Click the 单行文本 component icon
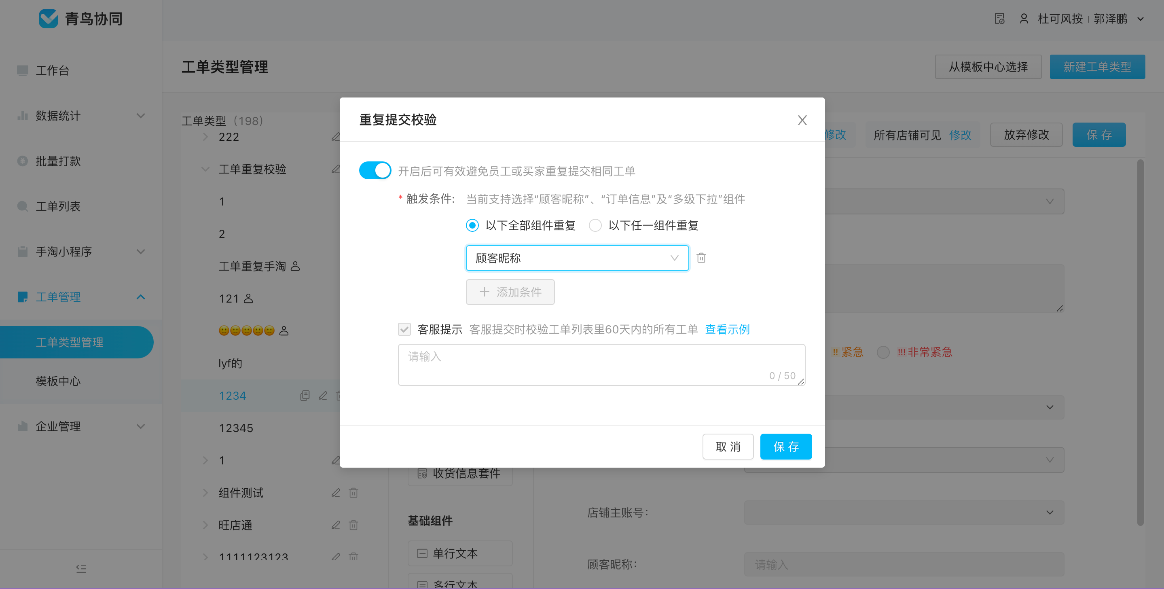1164x589 pixels. [x=422, y=553]
